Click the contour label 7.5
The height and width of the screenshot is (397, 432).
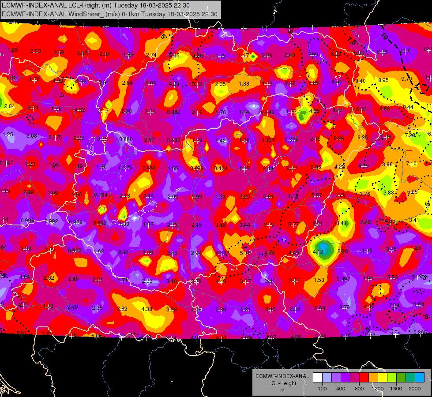[352, 41]
